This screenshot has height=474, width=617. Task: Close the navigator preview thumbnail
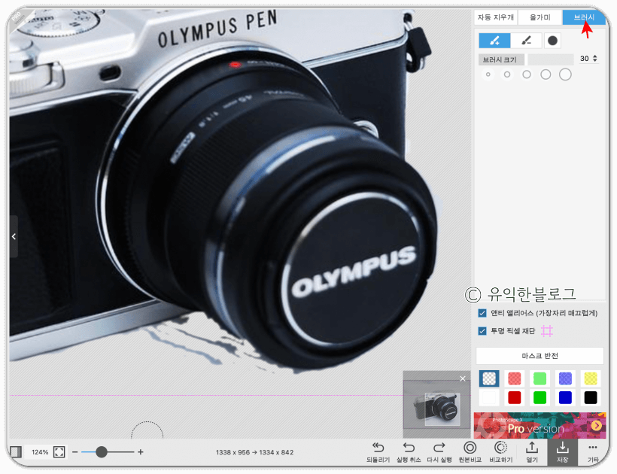(463, 378)
